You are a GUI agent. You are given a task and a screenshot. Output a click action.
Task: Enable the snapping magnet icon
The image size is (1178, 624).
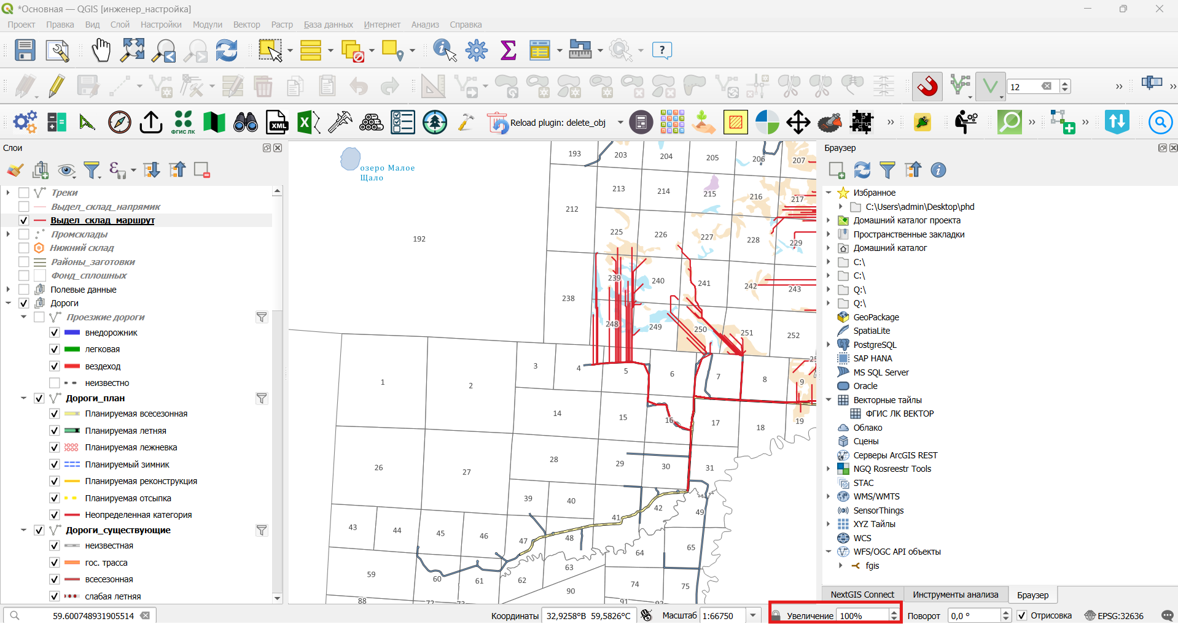[x=927, y=86]
